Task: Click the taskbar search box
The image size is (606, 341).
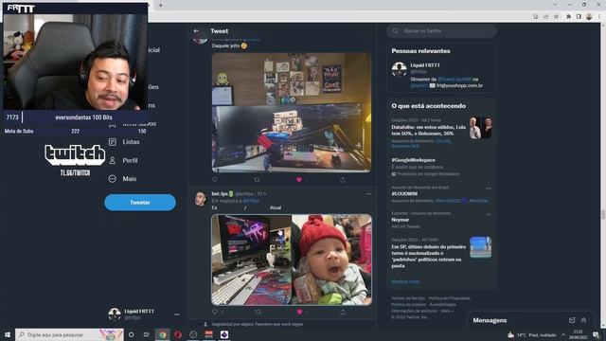Action: point(69,334)
